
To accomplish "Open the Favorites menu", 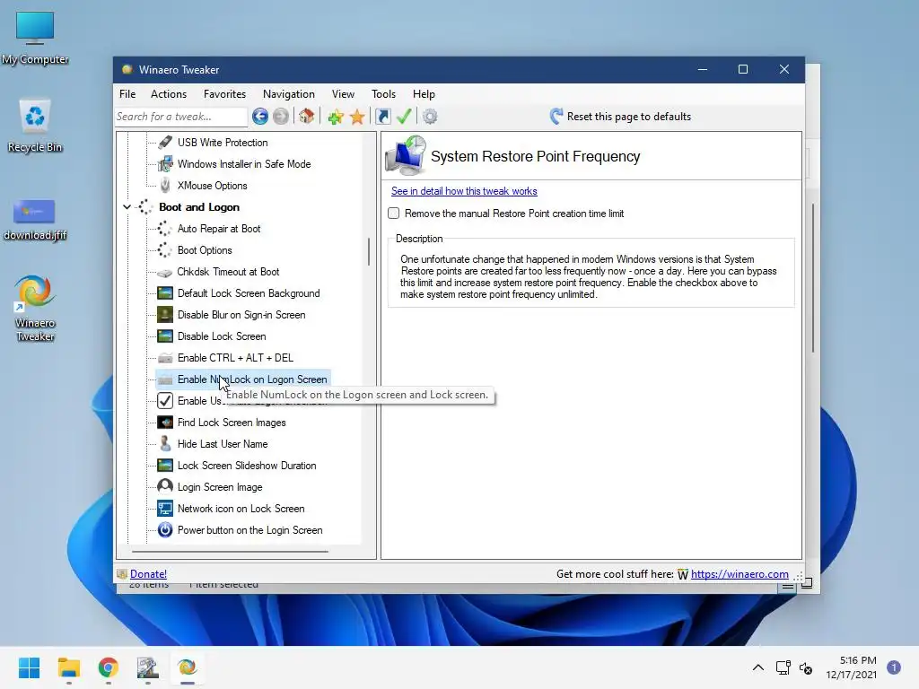I will click(x=225, y=93).
